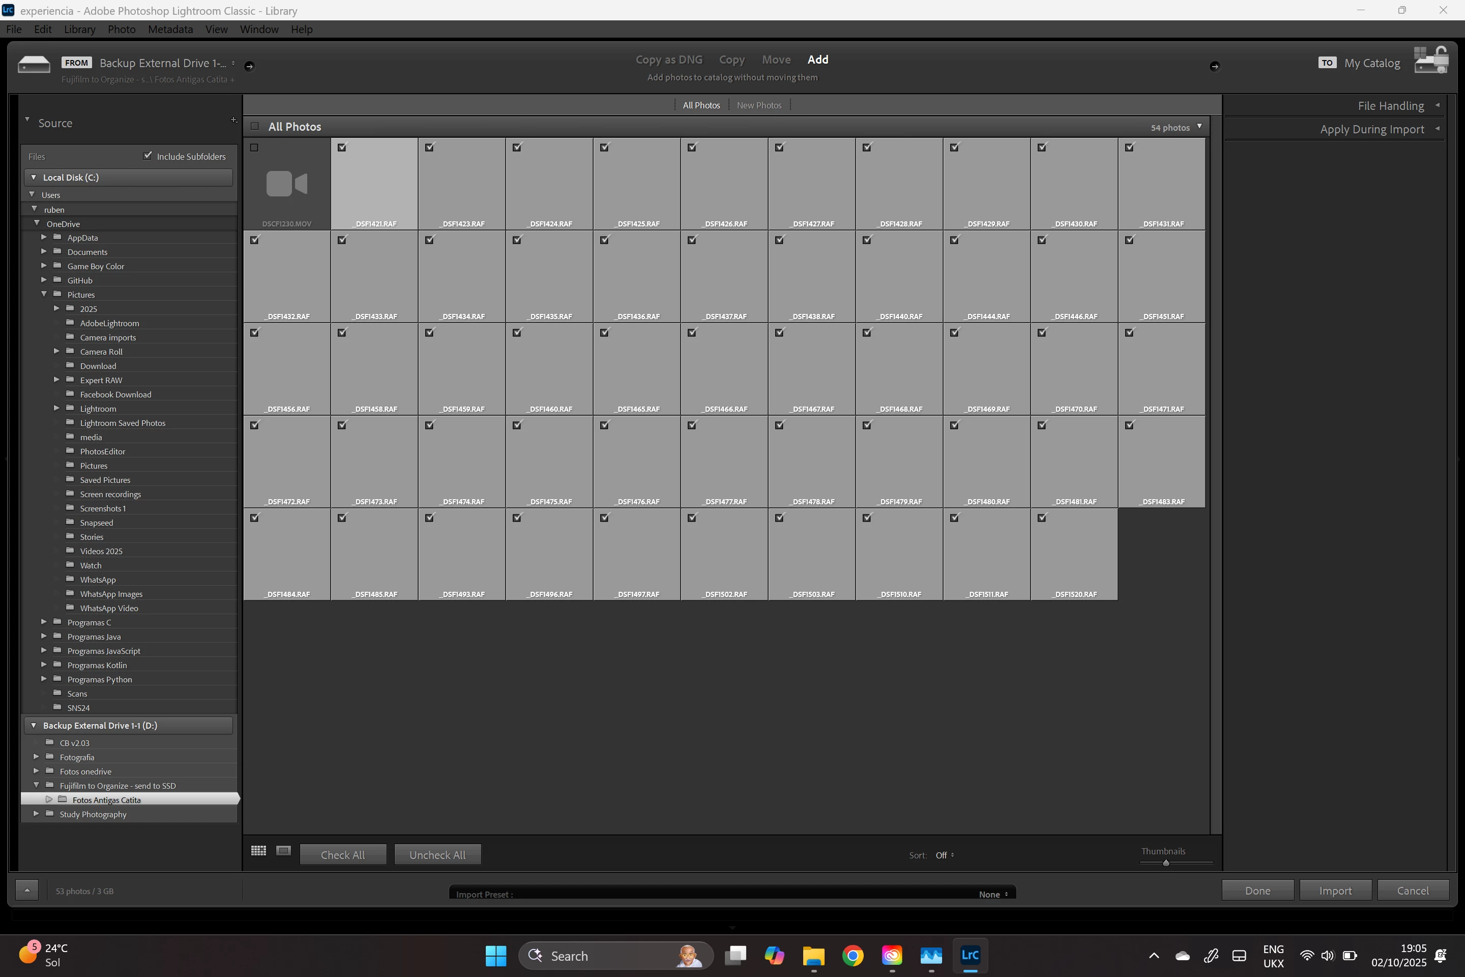Collapse import dialog with bottom-left arrow button
This screenshot has height=977, width=1465.
pyautogui.click(x=27, y=890)
